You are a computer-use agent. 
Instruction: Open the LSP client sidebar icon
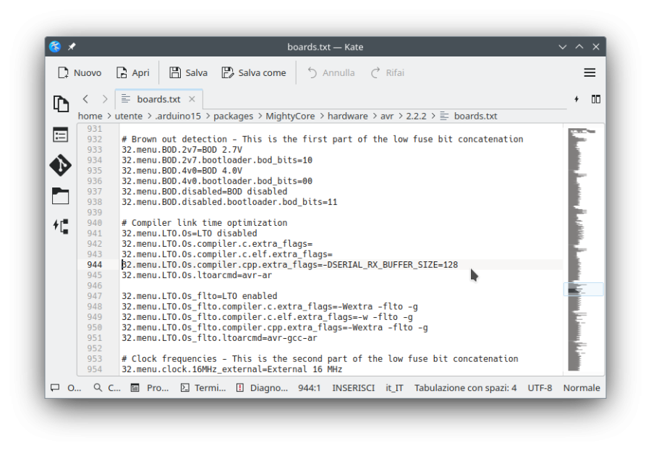tap(61, 227)
